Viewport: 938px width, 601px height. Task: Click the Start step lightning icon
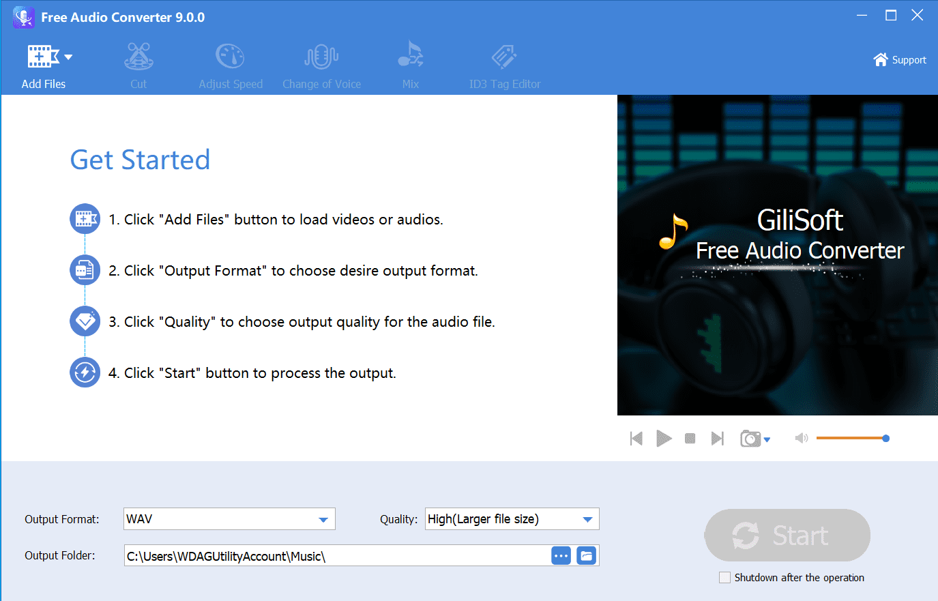click(x=85, y=372)
